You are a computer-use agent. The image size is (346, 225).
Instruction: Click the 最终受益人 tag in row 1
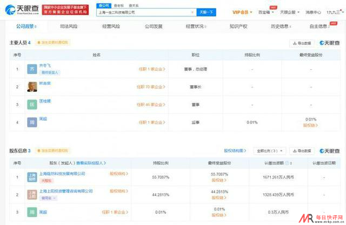coord(50,72)
